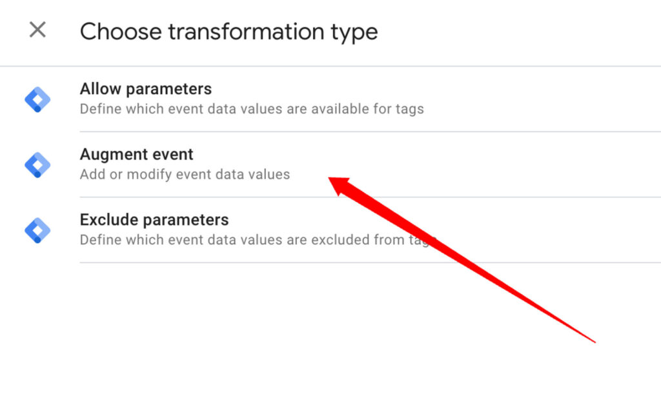The width and height of the screenshot is (661, 394).
Task: Select the blue diamond icon beside Allow parameters
Action: pyautogui.click(x=37, y=99)
